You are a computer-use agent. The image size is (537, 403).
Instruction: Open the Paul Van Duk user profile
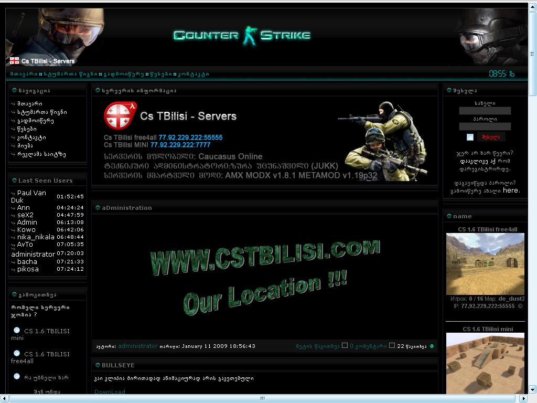[28, 196]
